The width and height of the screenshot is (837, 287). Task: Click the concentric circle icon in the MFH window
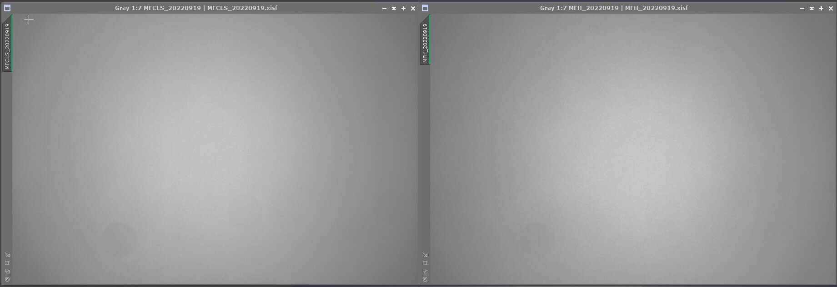tap(425, 279)
